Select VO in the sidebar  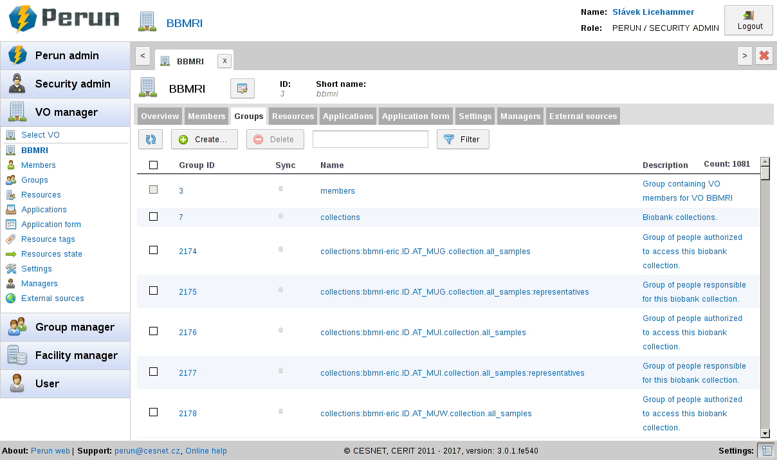[x=41, y=135]
